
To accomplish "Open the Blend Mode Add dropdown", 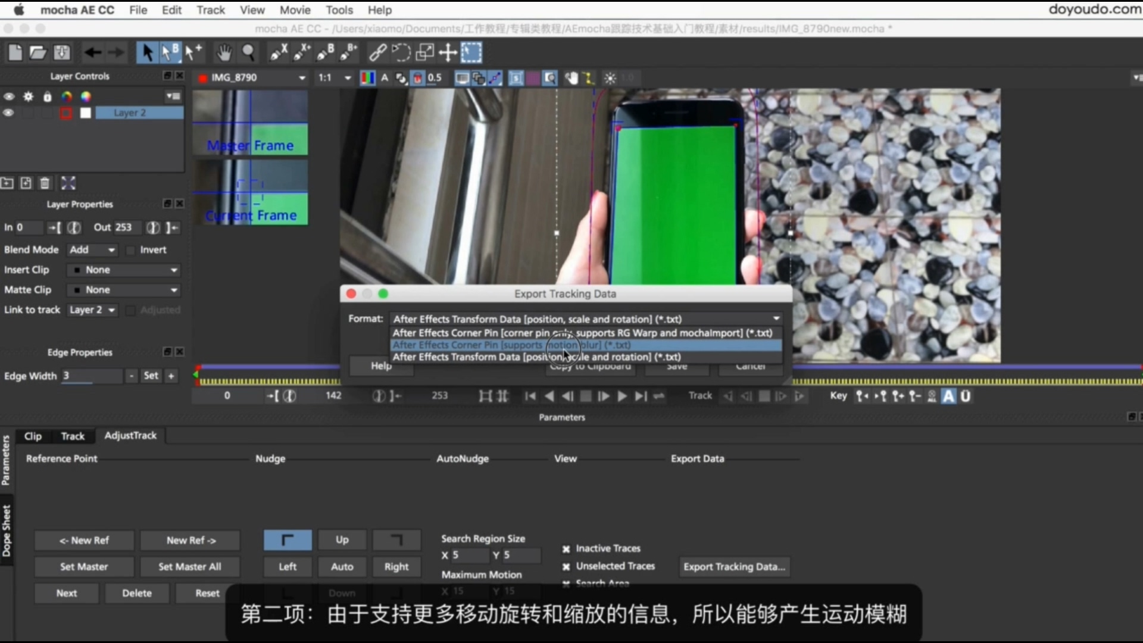I will (92, 250).
